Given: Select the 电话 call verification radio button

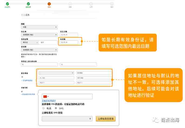Looking at the screenshot, I should [43, 108].
